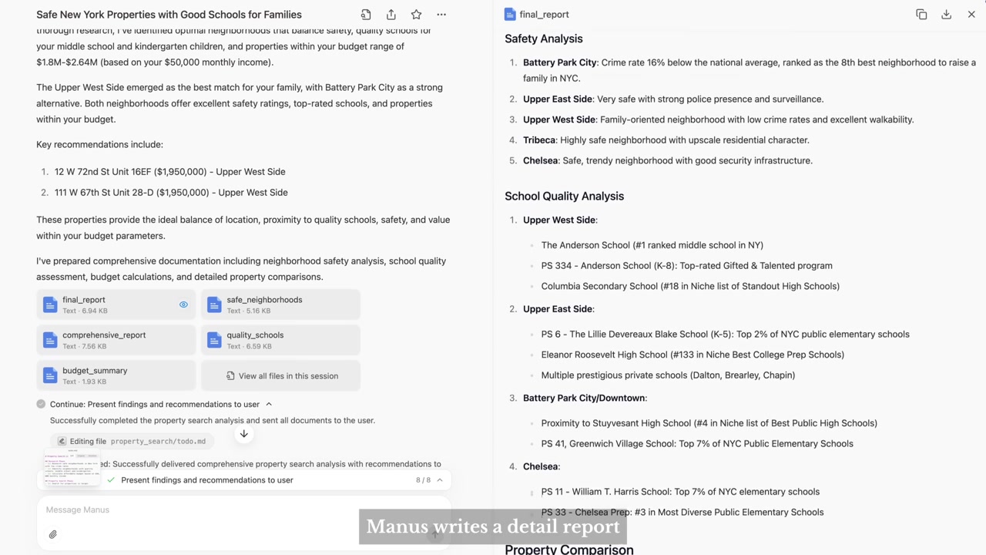986x555 pixels.
Task: Click the budget_summary blue document icon
Action: point(50,375)
